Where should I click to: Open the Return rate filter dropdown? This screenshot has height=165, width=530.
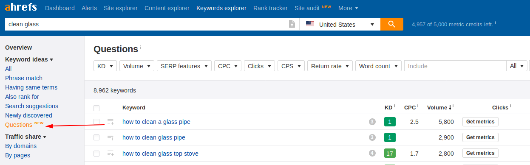pyautogui.click(x=330, y=66)
